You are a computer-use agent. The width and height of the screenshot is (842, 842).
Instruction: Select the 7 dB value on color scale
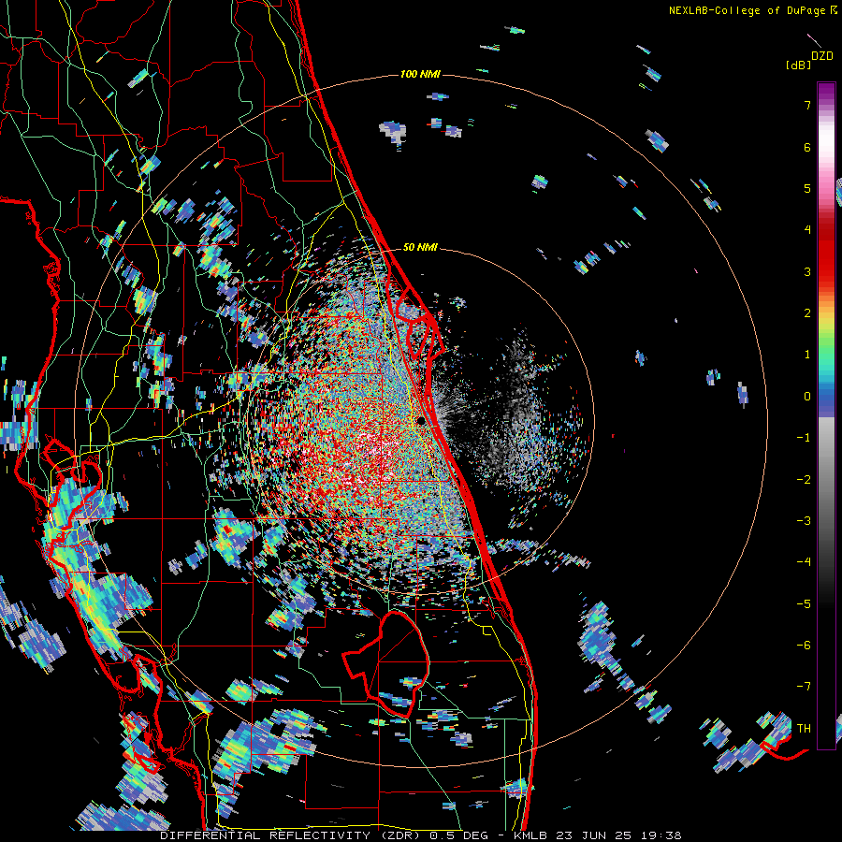807,105
